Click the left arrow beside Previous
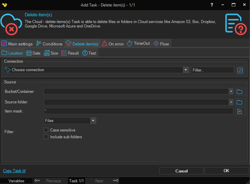 coord(38,181)
